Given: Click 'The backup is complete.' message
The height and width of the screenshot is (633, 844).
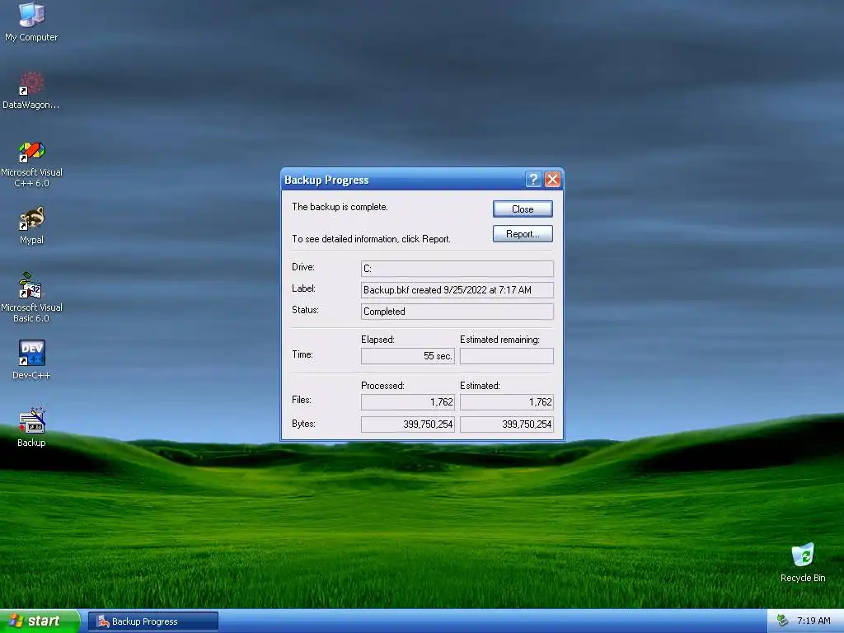Looking at the screenshot, I should point(340,207).
